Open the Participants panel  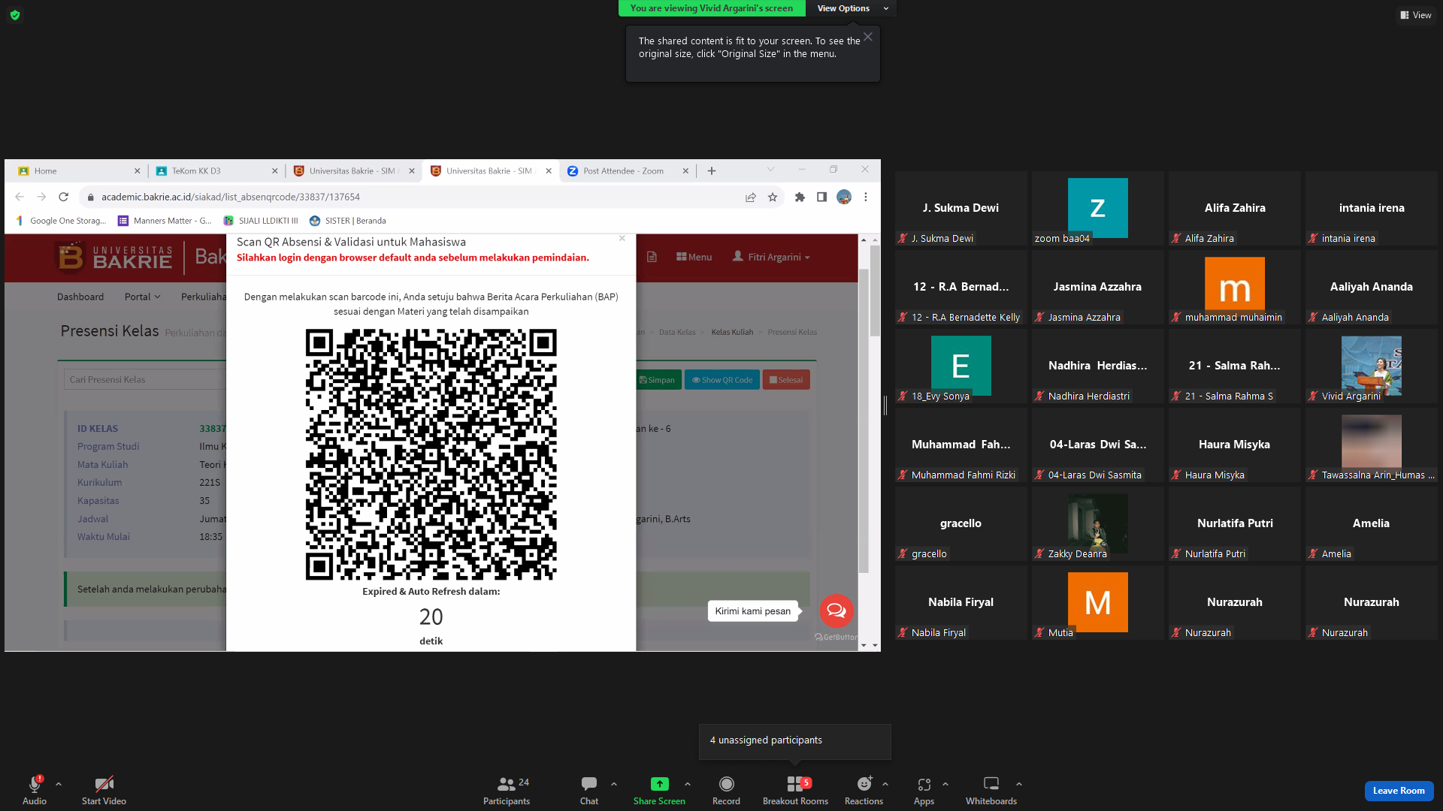pos(507,790)
